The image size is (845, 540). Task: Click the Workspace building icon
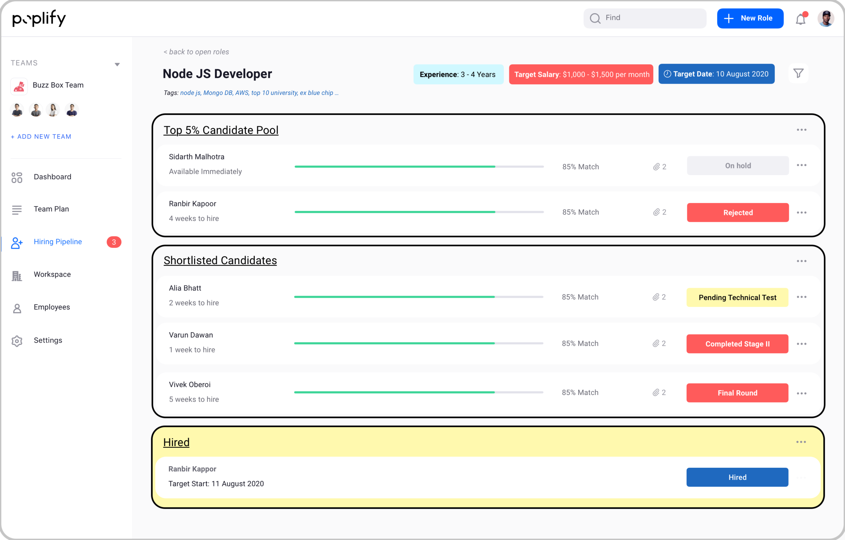coord(17,276)
